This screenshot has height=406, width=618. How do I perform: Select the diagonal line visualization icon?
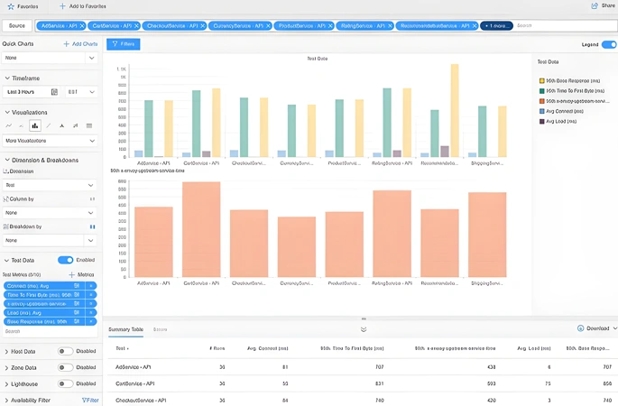(x=49, y=125)
